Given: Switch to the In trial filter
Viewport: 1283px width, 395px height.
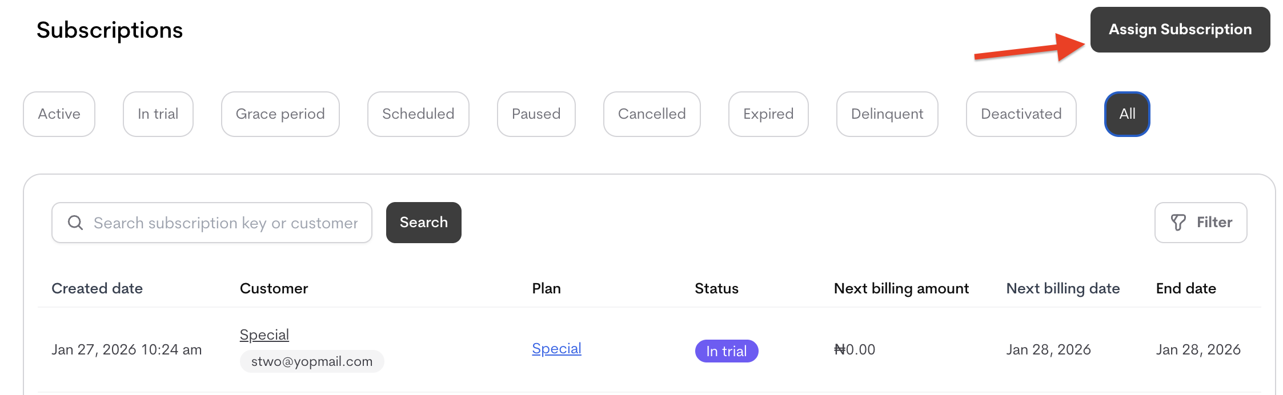Looking at the screenshot, I should (x=158, y=114).
